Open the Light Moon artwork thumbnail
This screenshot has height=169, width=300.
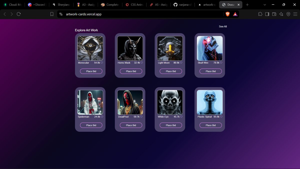[170, 48]
